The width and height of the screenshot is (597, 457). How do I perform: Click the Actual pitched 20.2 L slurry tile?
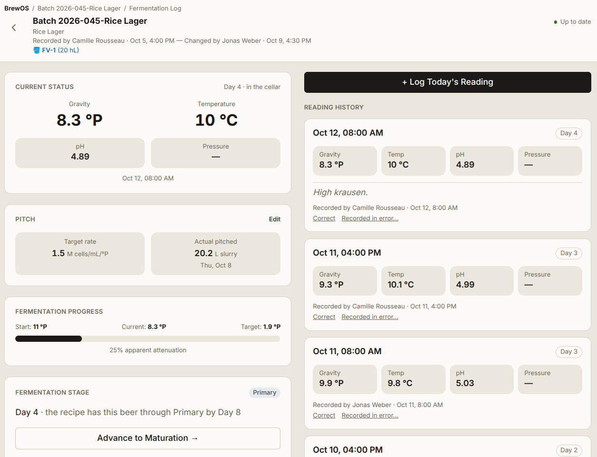coord(216,254)
